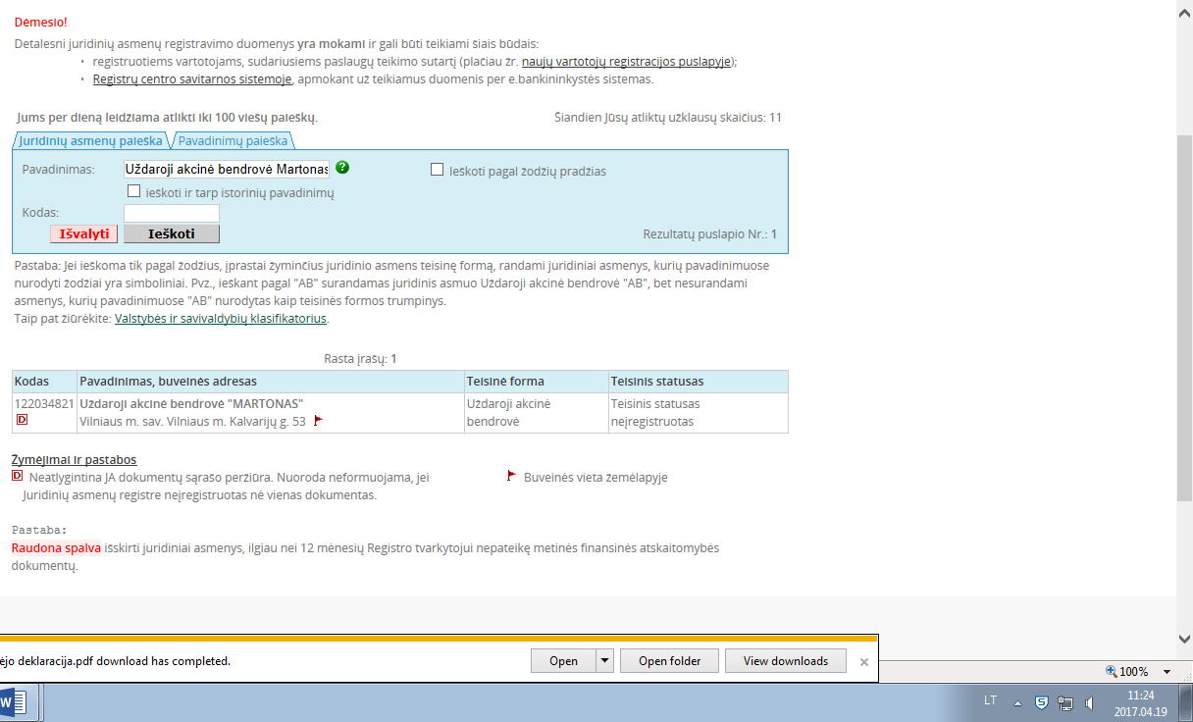The width and height of the screenshot is (1193, 722).
Task: Open the zoom level dropdown arrow
Action: click(1167, 672)
